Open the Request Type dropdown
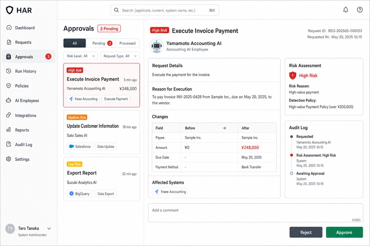Image resolution: width=370 pixels, height=246 pixels. click(x=120, y=56)
